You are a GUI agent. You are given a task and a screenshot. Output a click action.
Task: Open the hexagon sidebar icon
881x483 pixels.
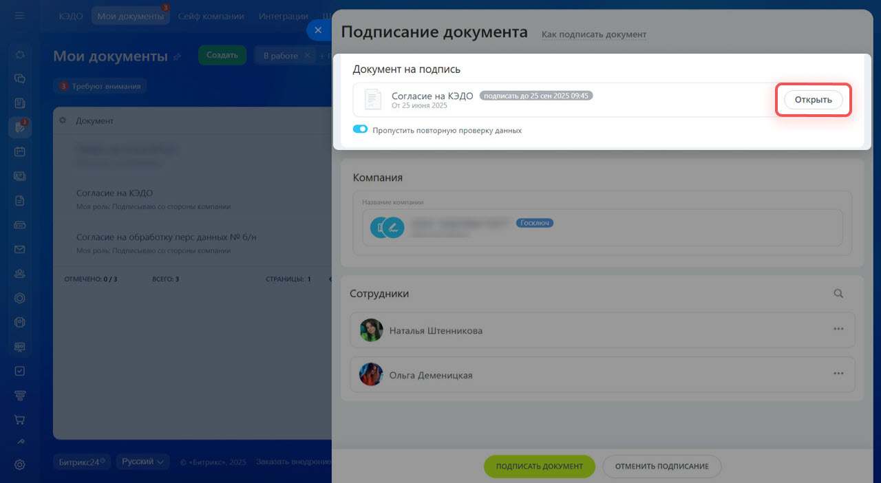click(x=20, y=298)
